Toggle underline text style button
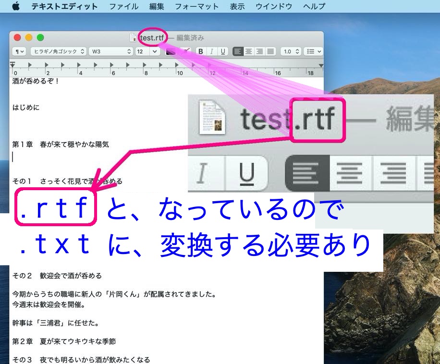 [223, 51]
